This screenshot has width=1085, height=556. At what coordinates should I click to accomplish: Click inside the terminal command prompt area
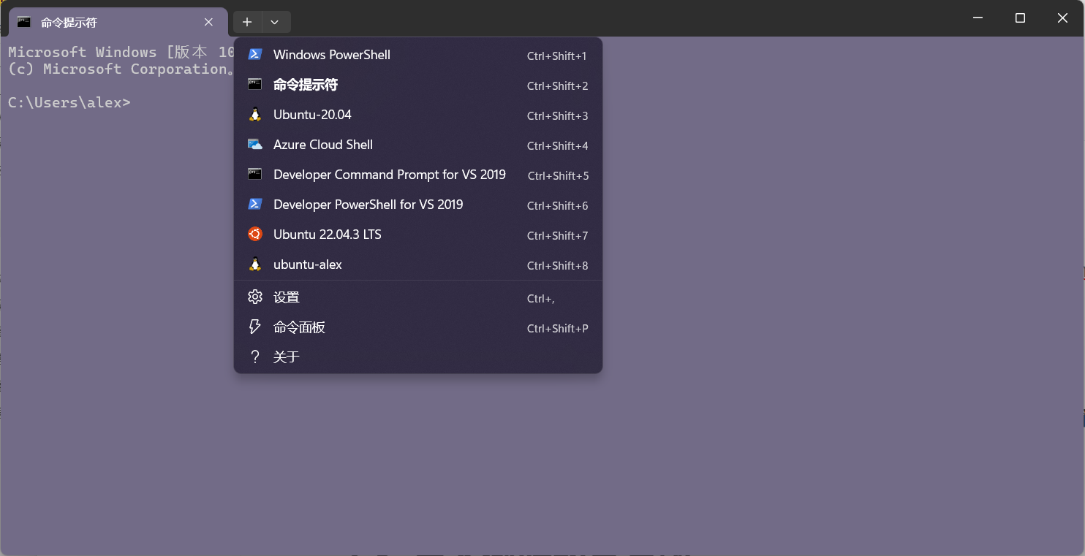[146, 102]
